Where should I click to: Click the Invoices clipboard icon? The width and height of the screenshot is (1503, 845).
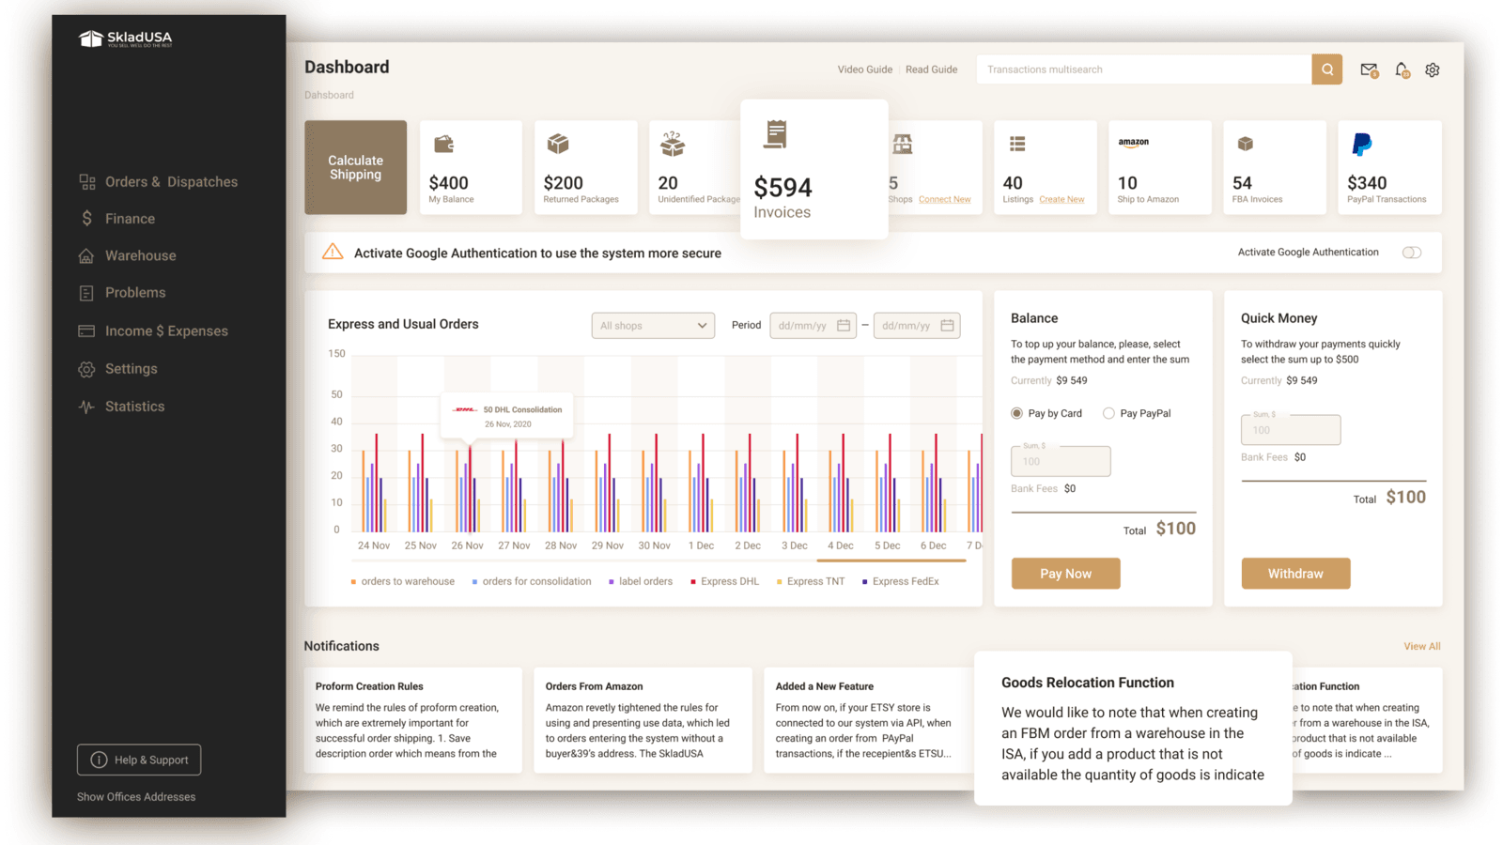point(776,133)
